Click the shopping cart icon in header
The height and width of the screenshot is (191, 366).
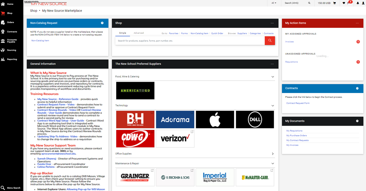point(334,3)
